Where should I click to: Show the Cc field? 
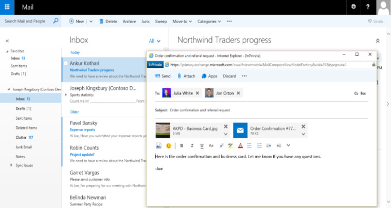(356, 93)
